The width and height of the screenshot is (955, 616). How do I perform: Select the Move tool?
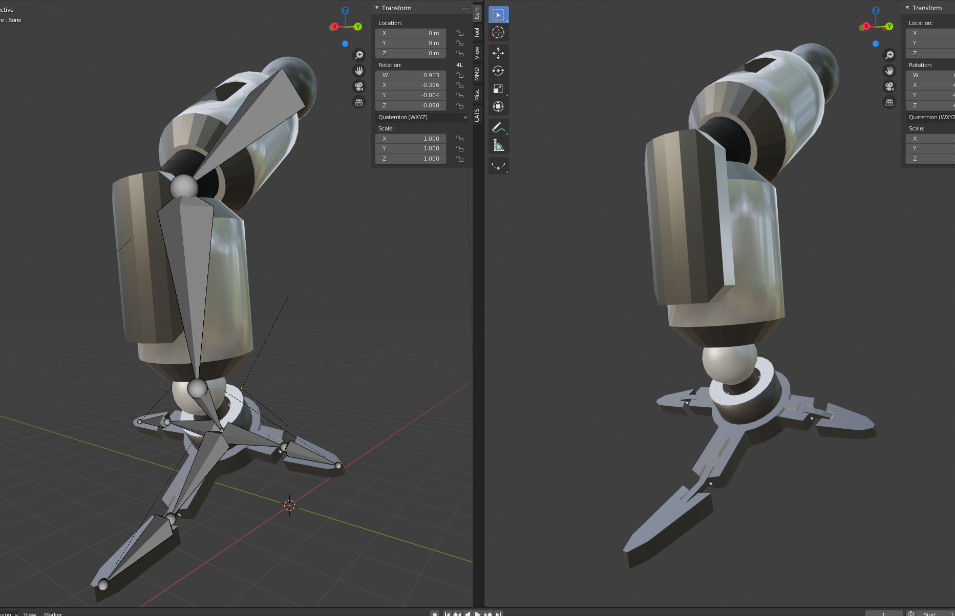[x=498, y=53]
